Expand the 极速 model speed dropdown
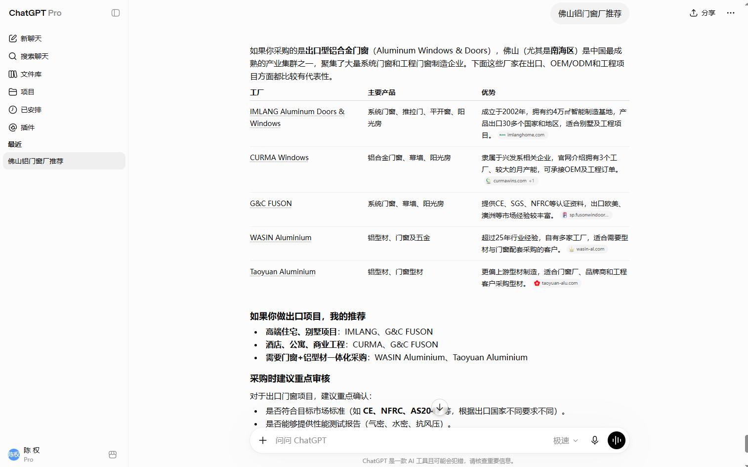 pyautogui.click(x=565, y=440)
